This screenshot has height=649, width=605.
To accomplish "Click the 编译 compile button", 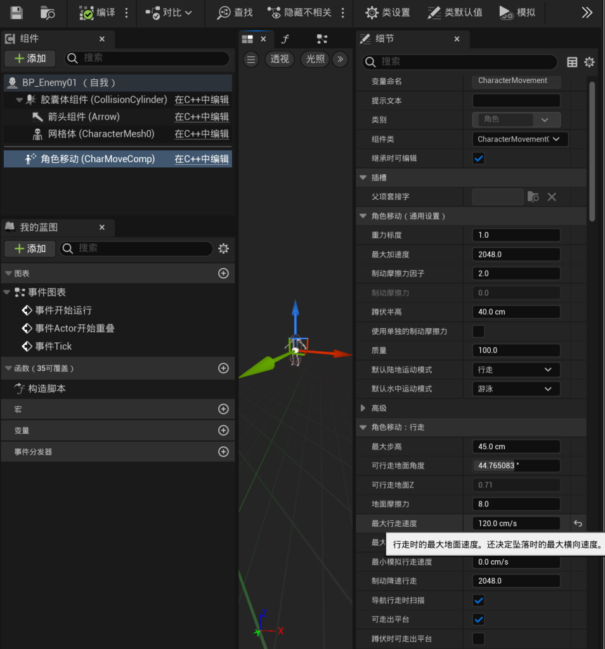I will click(98, 13).
